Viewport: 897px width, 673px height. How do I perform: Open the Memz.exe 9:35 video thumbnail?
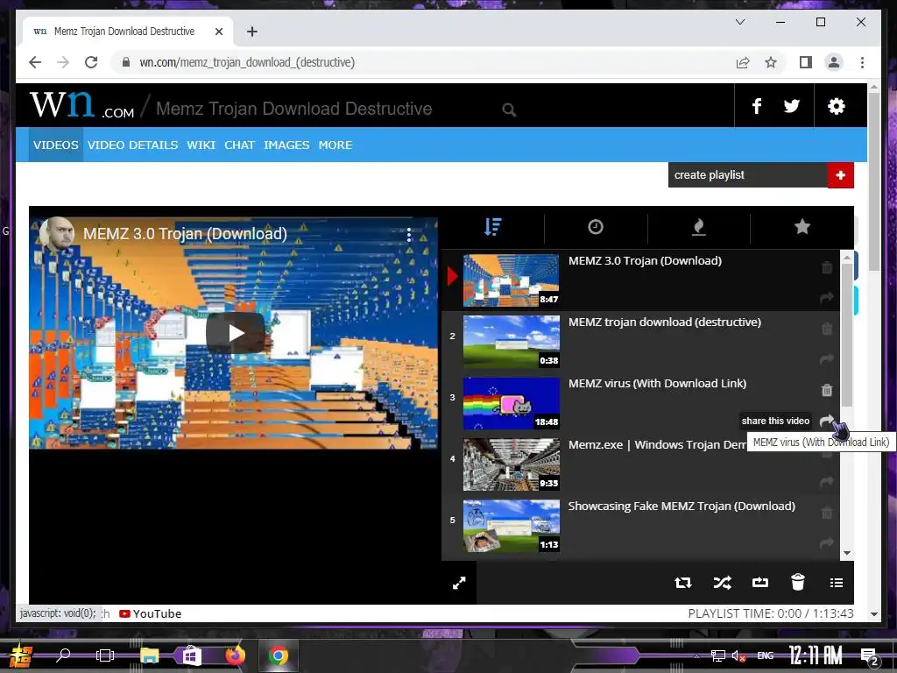tap(511, 464)
